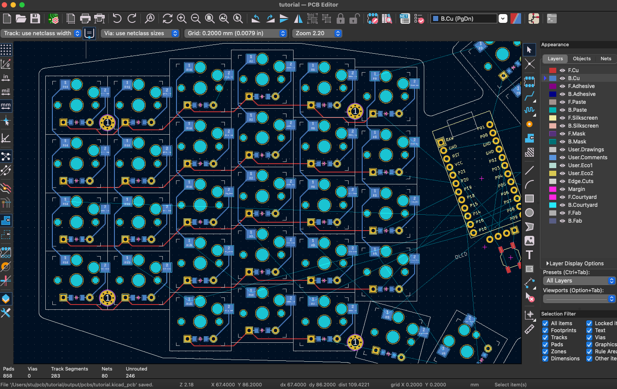617x389 pixels.
Task: Click the Viewports combo box
Action: (x=579, y=299)
